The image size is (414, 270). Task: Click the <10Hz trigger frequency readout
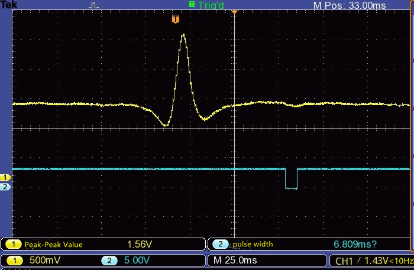tap(402, 261)
